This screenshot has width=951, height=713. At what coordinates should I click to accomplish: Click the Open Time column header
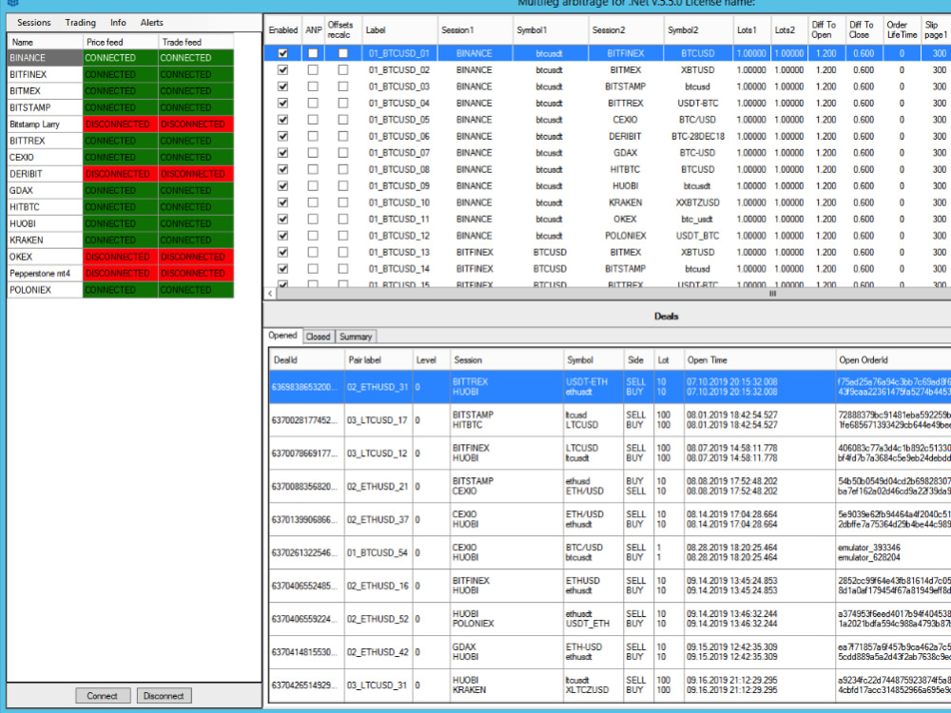click(x=759, y=360)
